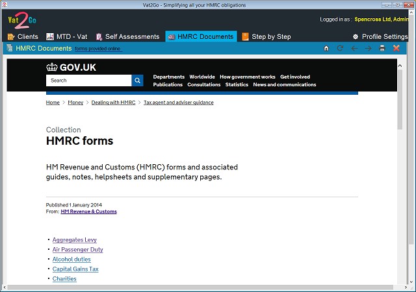Image resolution: width=416 pixels, height=292 pixels.
Task: Open HM Revenue & Customs link
Action: point(89,212)
